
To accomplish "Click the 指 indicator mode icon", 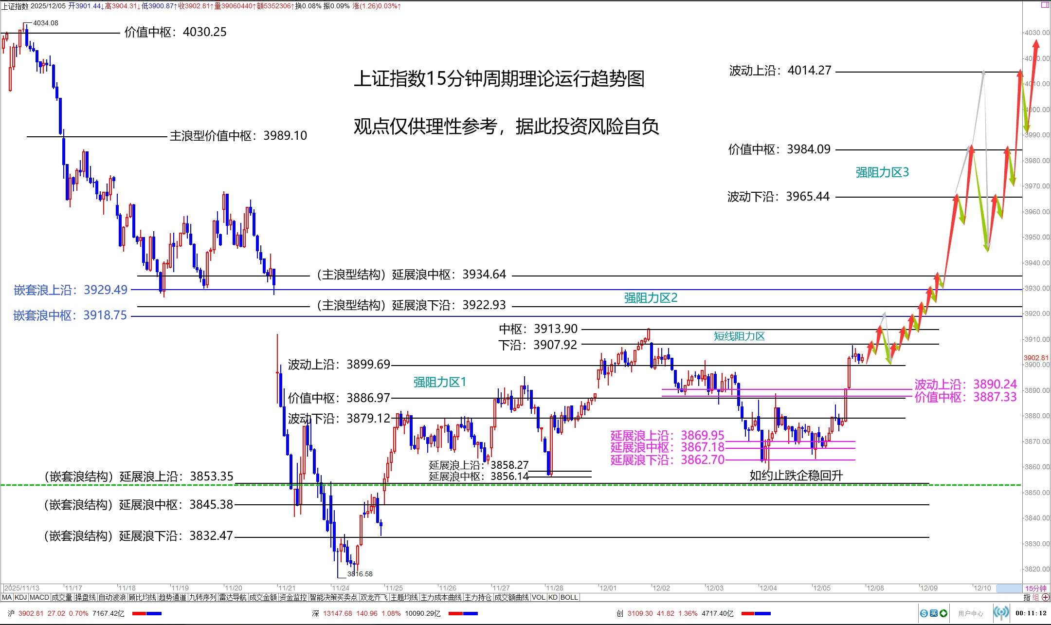I will pos(1027,597).
